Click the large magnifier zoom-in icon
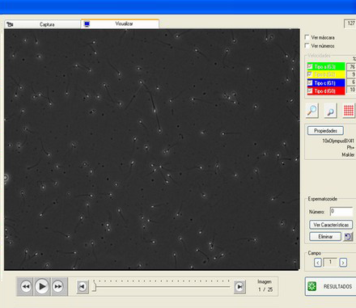The image size is (356, 308). [312, 111]
